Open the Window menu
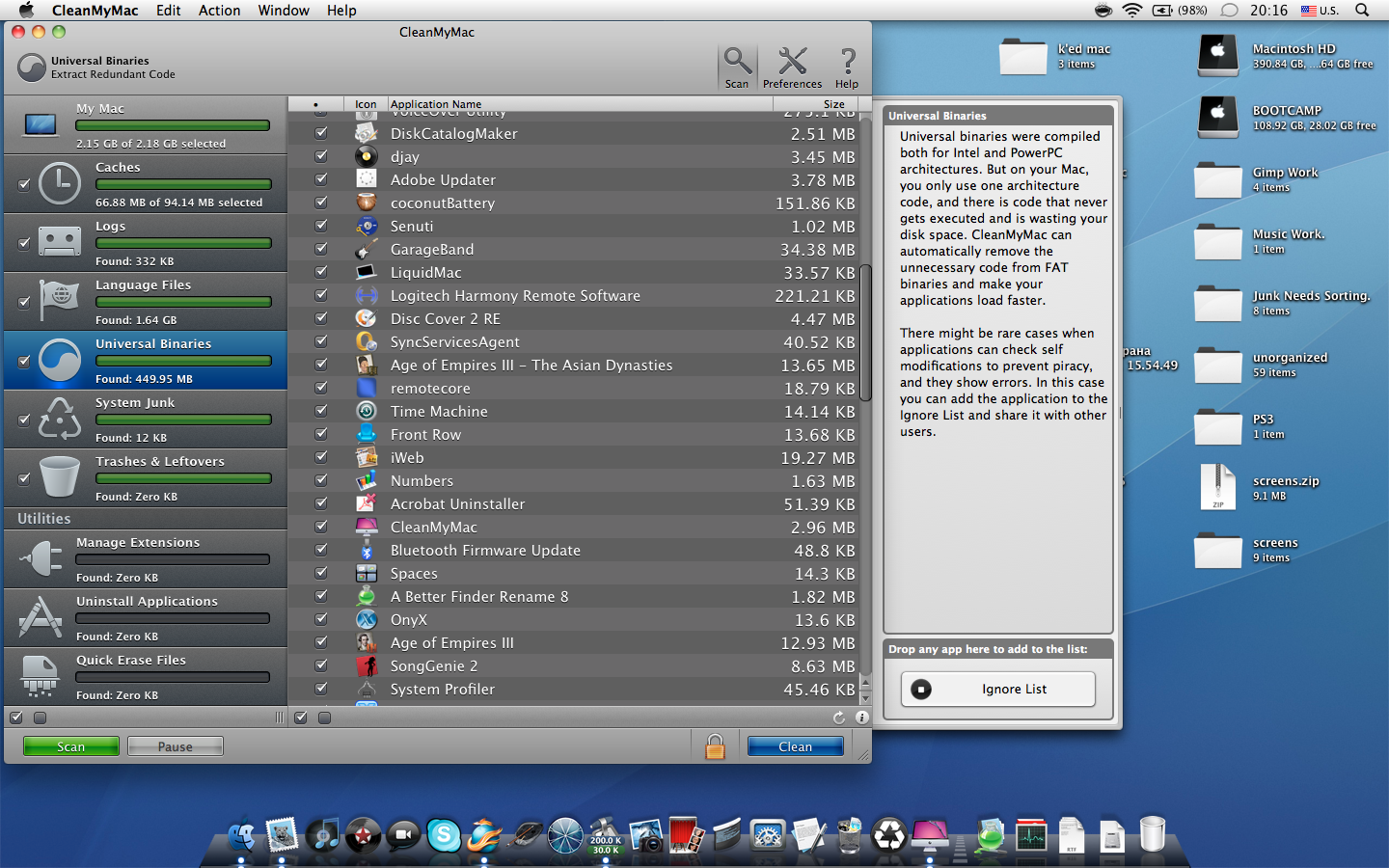The width and height of the screenshot is (1389, 868). [284, 11]
